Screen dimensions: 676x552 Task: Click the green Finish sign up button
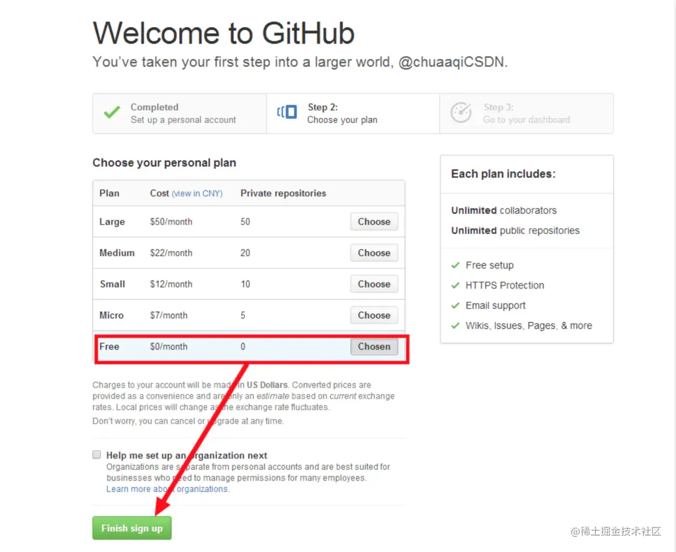[132, 528]
